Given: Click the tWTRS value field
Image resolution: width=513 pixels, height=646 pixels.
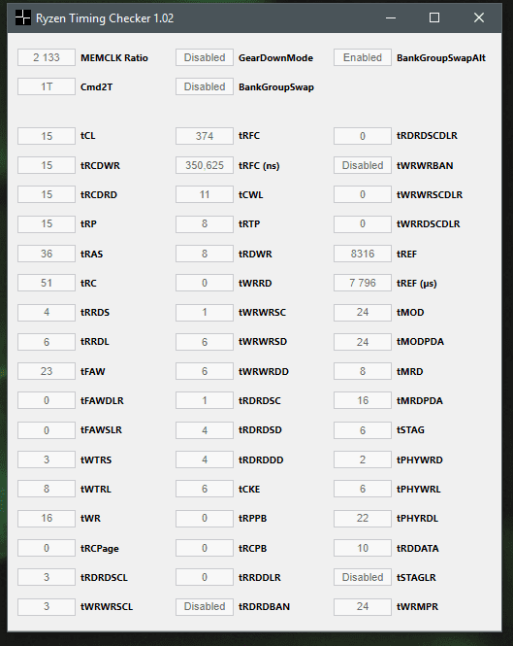Looking at the screenshot, I should 47,459.
